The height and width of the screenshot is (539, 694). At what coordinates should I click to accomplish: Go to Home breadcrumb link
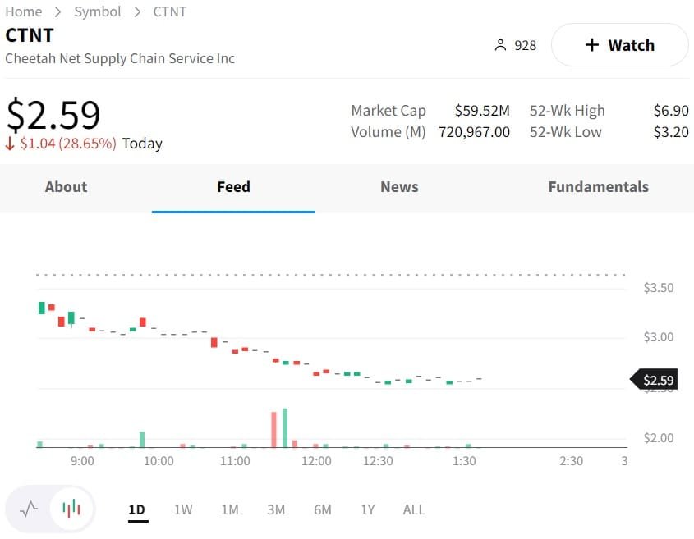point(24,11)
